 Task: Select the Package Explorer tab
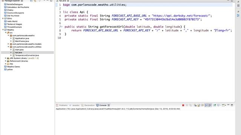pyautogui.click(x=12, y=1)
